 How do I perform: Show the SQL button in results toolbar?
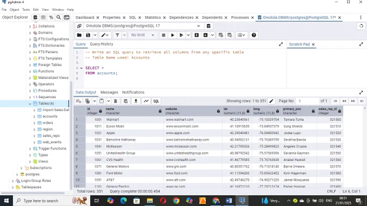pos(156,101)
